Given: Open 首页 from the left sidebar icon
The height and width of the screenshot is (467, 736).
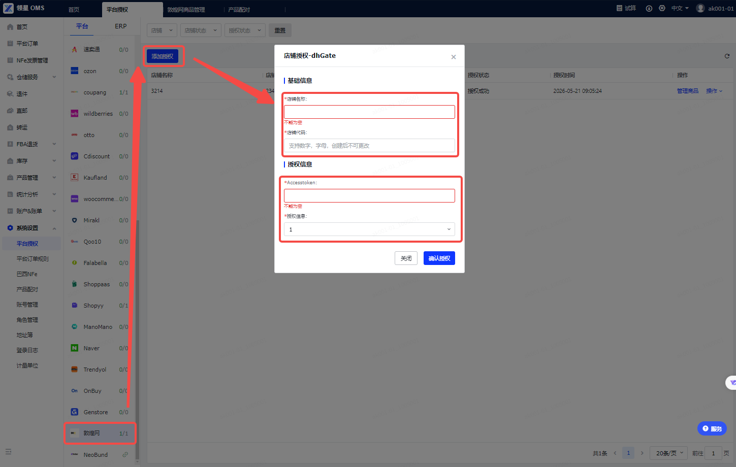Looking at the screenshot, I should coord(10,27).
